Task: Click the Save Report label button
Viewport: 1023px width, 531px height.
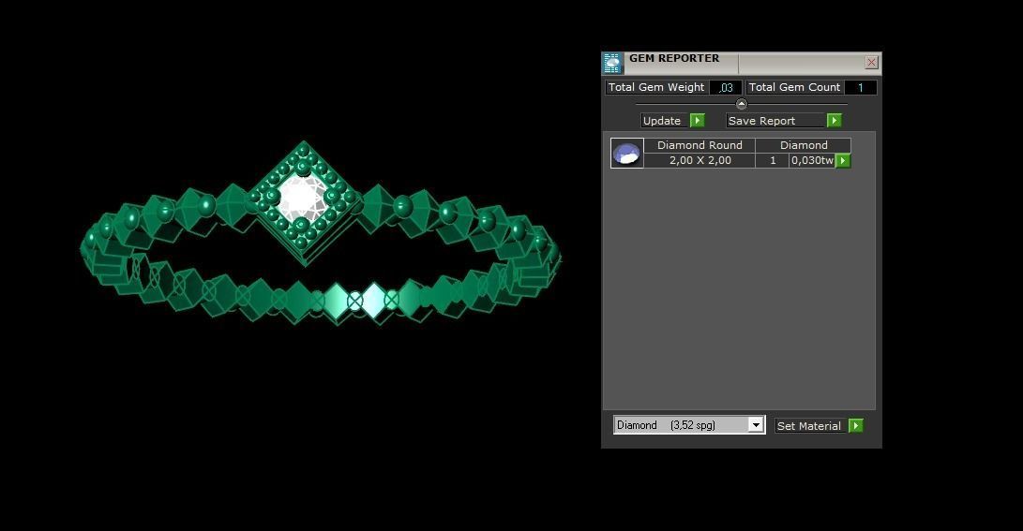Action: [775, 121]
